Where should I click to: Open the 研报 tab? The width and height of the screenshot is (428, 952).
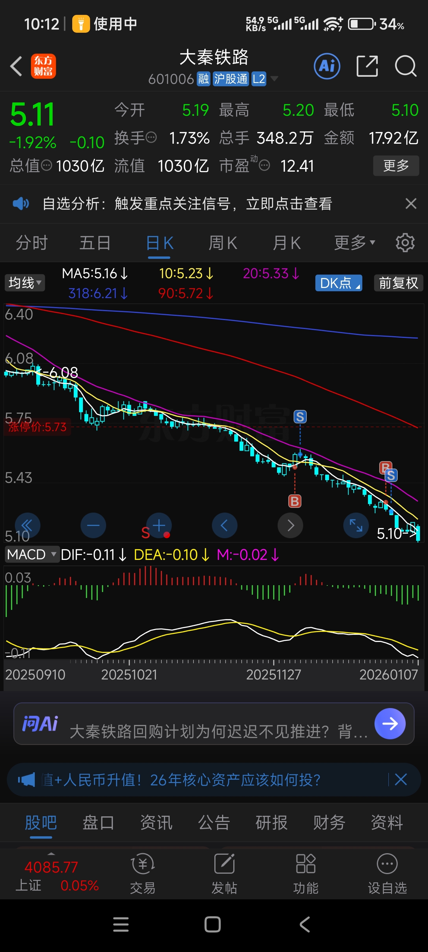pos(271,823)
